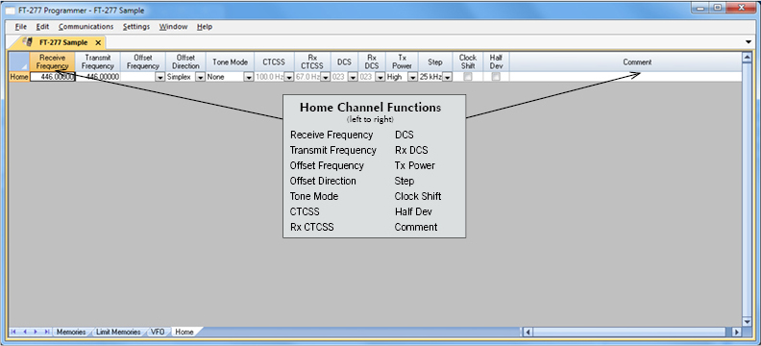The height and width of the screenshot is (346, 761).
Task: Click vertical scrollbar up arrow
Action: (747, 58)
